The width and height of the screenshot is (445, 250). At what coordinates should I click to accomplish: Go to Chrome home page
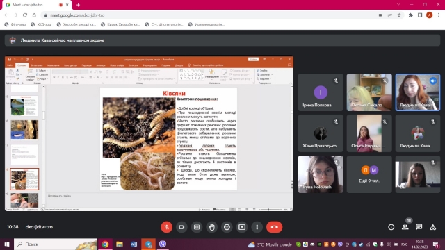click(34, 15)
